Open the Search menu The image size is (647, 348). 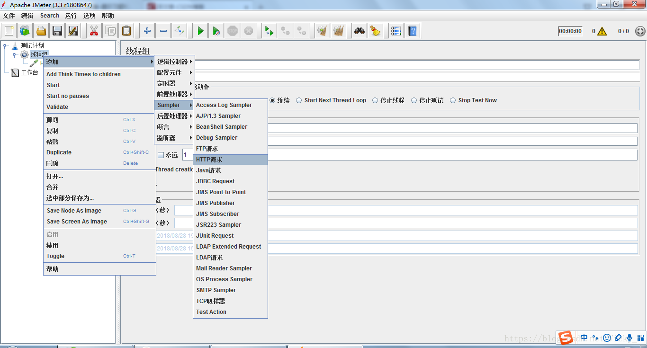pos(49,16)
